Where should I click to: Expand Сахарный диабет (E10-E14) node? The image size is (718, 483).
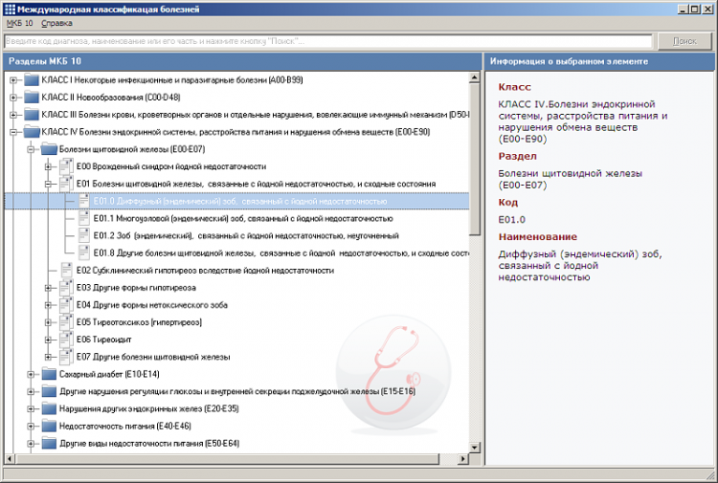pos(31,375)
